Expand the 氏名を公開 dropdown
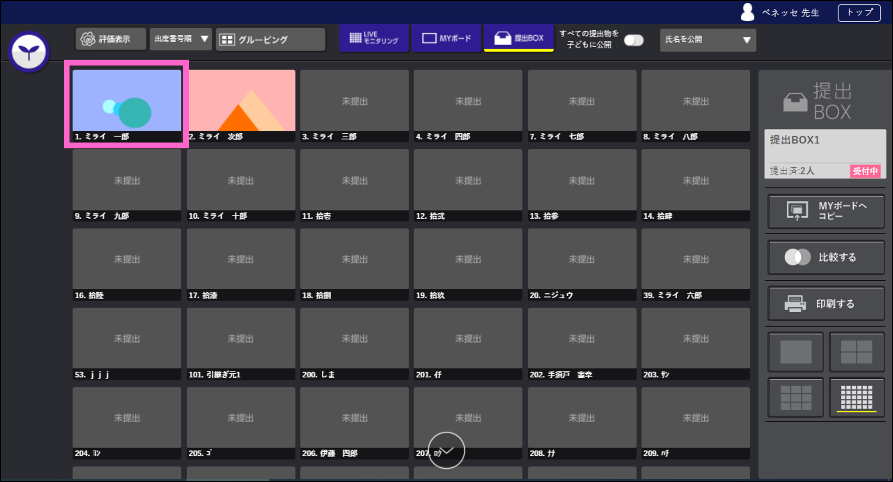Image resolution: width=893 pixels, height=482 pixels. pos(707,40)
